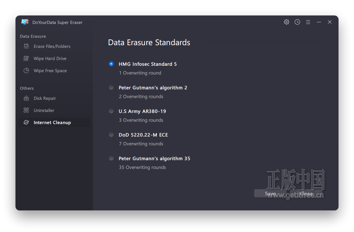Click the HMG Infosec Standard 5 label

pyautogui.click(x=148, y=64)
